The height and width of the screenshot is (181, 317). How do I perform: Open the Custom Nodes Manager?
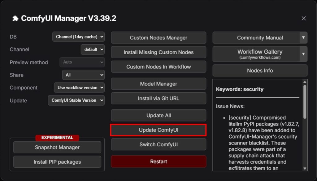158,38
